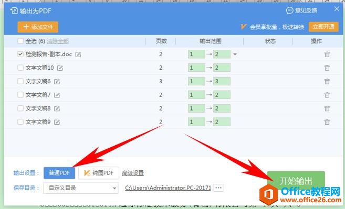The width and height of the screenshot is (345, 209).
Task: Delete 检测报告-副本.doc with trash icon
Action: [327, 54]
